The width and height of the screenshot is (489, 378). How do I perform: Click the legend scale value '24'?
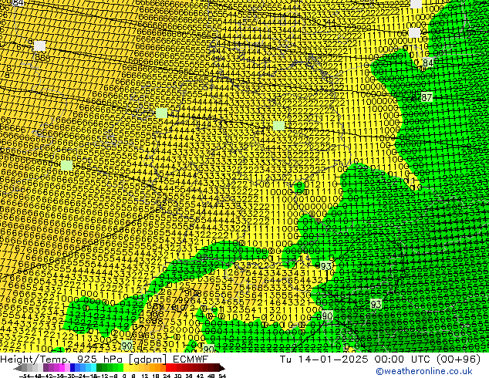pos(167,376)
